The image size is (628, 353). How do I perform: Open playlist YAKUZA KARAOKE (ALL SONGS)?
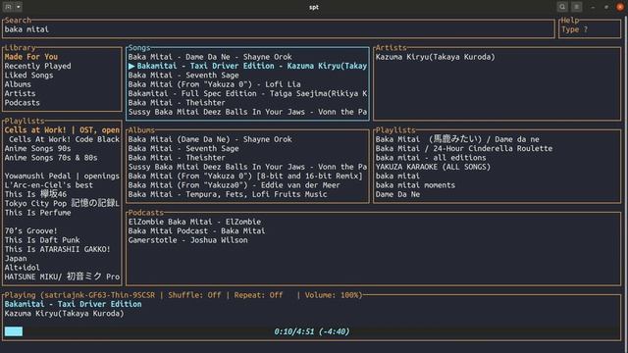[x=433, y=167]
